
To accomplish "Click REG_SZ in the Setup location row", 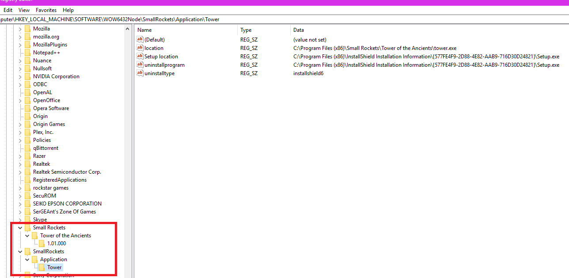I will [249, 57].
